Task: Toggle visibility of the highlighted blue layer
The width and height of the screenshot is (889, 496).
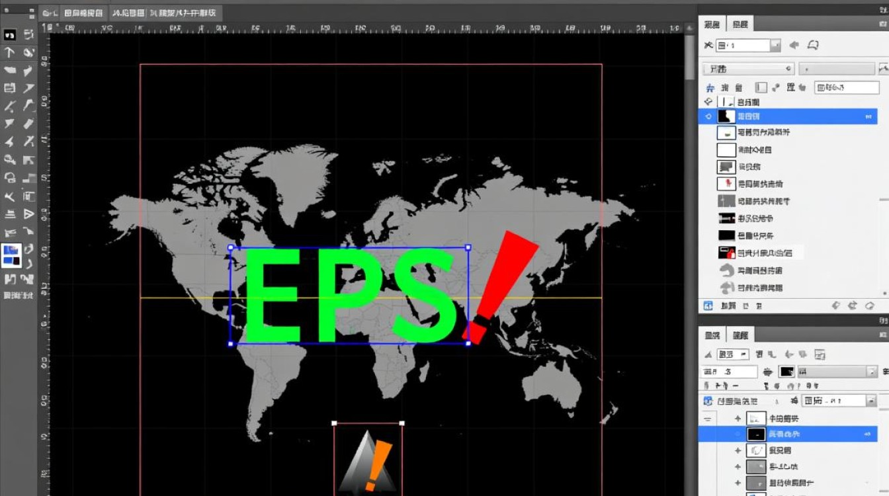Action: tap(708, 116)
